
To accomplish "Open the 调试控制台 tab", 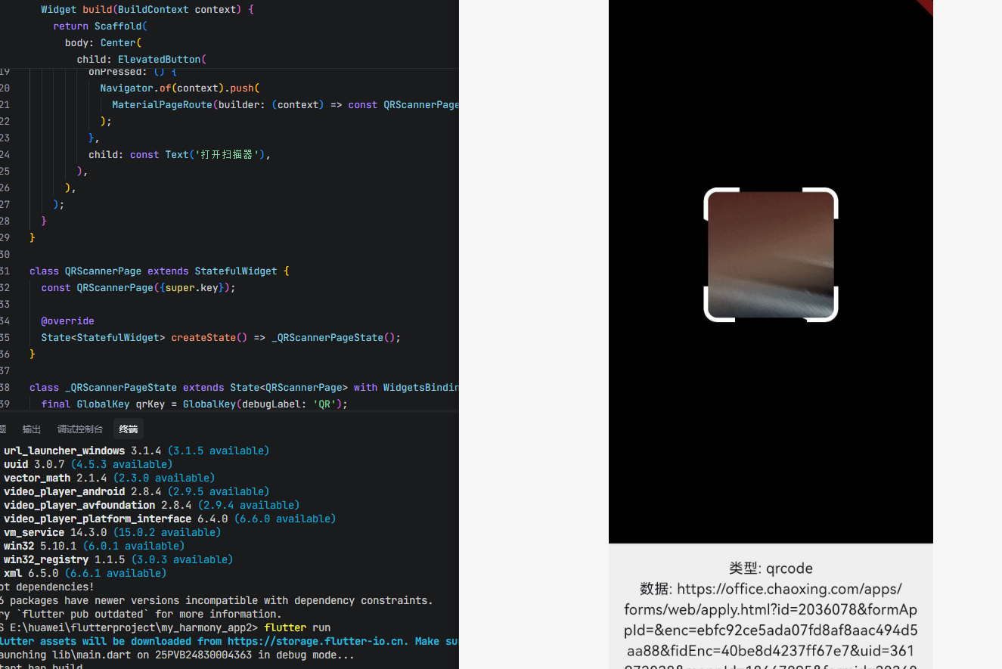I will tap(80, 429).
